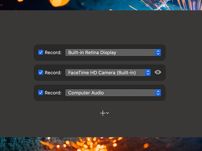Click blue arrows on Built-in Retina Display popup
This screenshot has height=151, width=202.
[x=158, y=52]
